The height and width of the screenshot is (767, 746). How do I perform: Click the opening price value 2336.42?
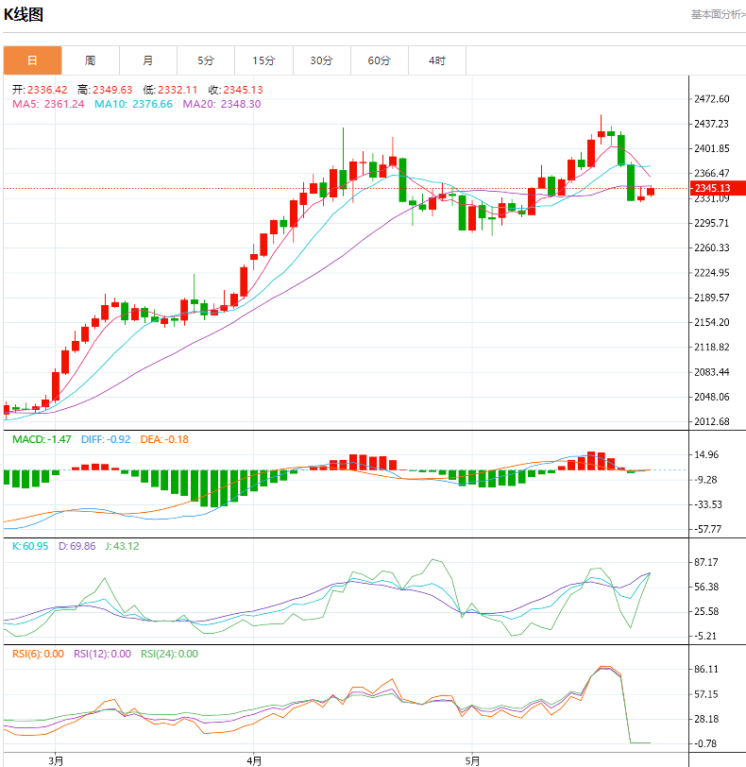(47, 90)
